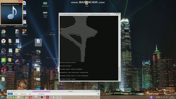Open File Explorer from the taskbar

[x=19, y=97]
